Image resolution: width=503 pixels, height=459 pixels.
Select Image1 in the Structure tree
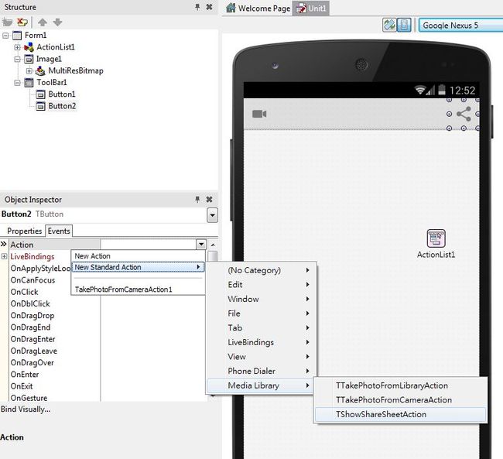[x=49, y=59]
